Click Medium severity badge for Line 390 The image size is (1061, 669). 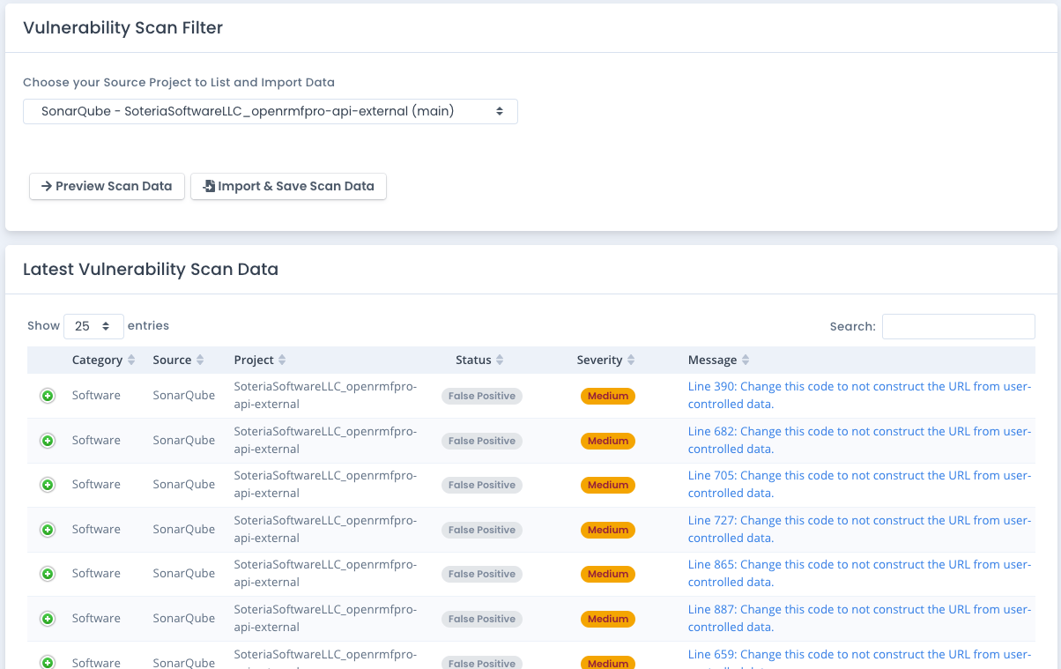pyautogui.click(x=608, y=396)
